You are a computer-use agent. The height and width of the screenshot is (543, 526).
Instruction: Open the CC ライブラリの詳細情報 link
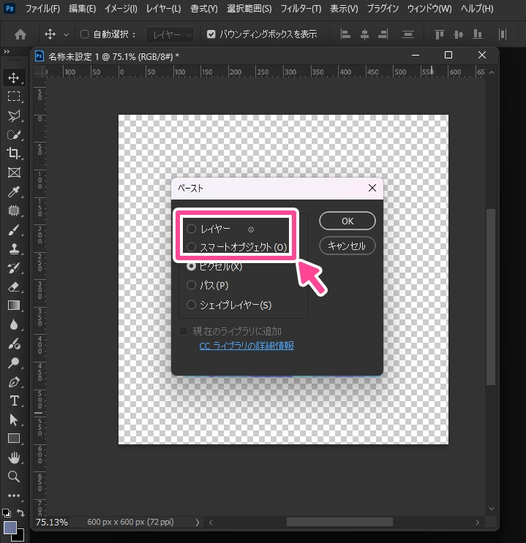click(247, 346)
